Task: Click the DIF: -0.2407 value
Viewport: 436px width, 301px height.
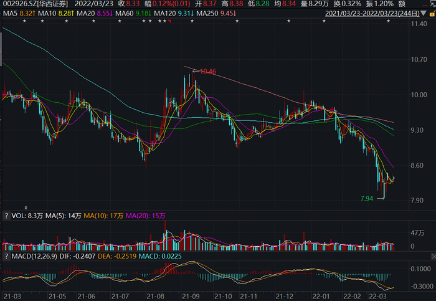Action: click(x=77, y=256)
